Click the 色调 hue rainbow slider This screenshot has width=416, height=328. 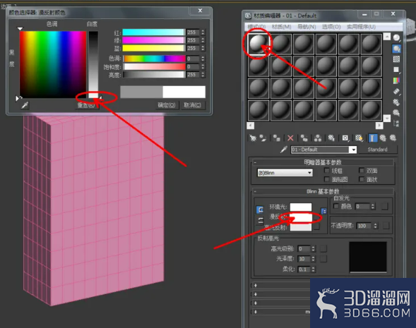154,59
